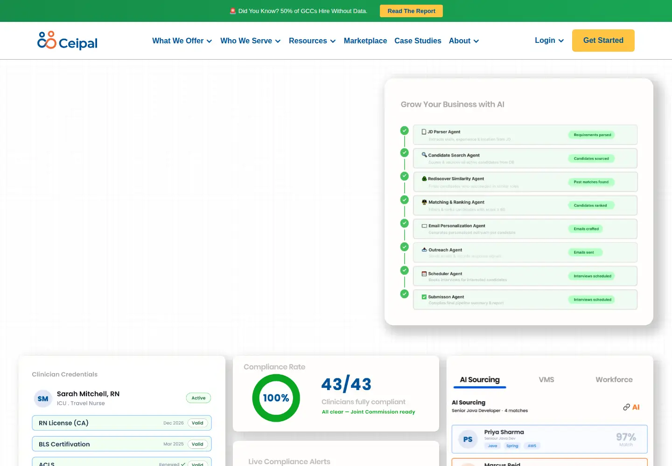Go to Marketplace page
Viewport: 672px width, 466px height.
[x=365, y=41]
